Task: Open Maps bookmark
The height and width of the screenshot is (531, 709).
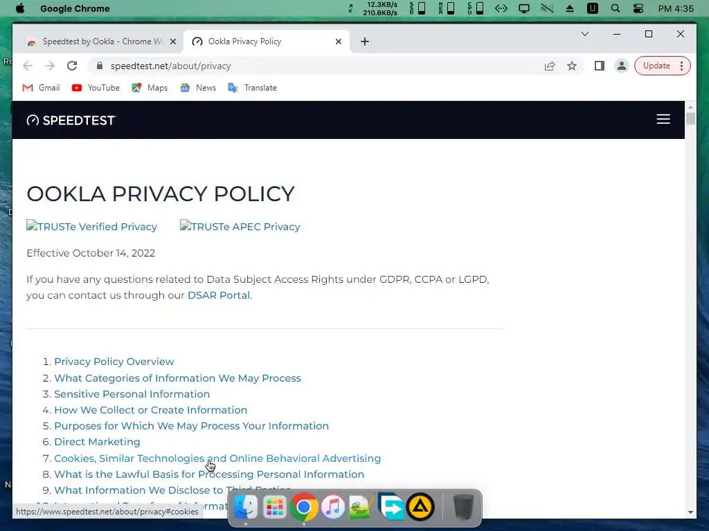Action: click(150, 88)
